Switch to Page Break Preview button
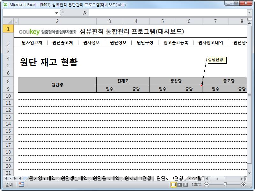255x191 pixels. pyautogui.click(x=185, y=185)
